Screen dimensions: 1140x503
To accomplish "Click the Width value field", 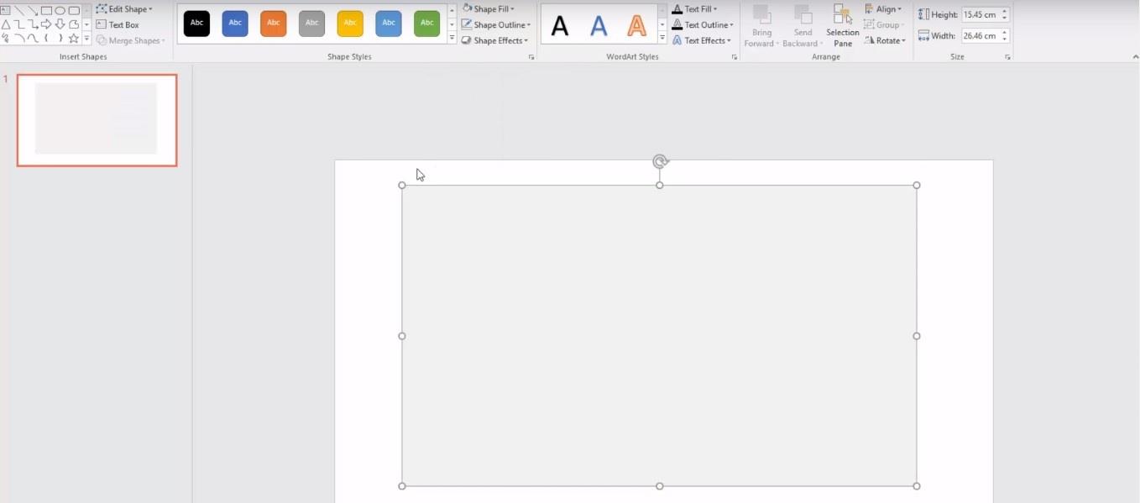I will pos(980,35).
